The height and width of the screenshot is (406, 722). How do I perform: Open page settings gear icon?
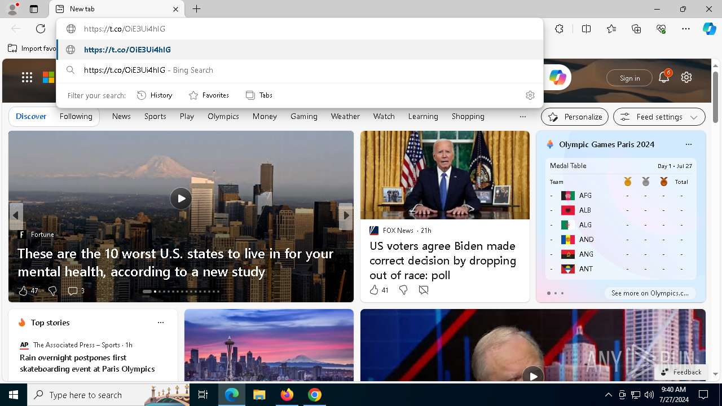pos(686,78)
